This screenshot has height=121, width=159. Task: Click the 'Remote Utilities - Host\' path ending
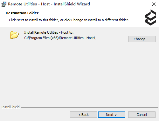77,38
